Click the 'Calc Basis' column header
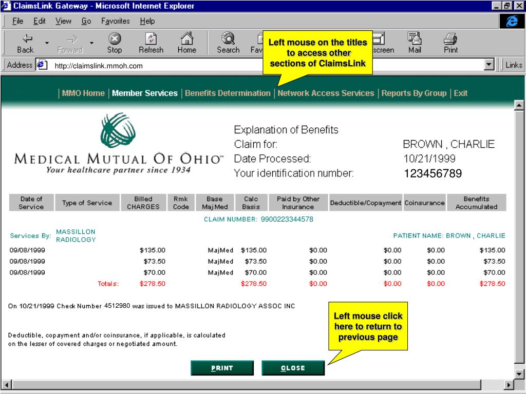Viewport: 526px width, 394px height. pos(251,202)
